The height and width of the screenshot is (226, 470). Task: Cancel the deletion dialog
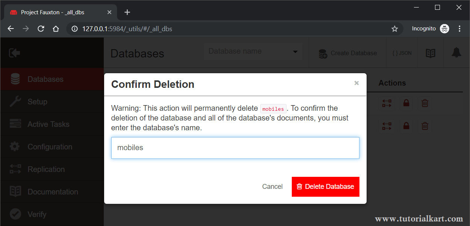pos(272,186)
